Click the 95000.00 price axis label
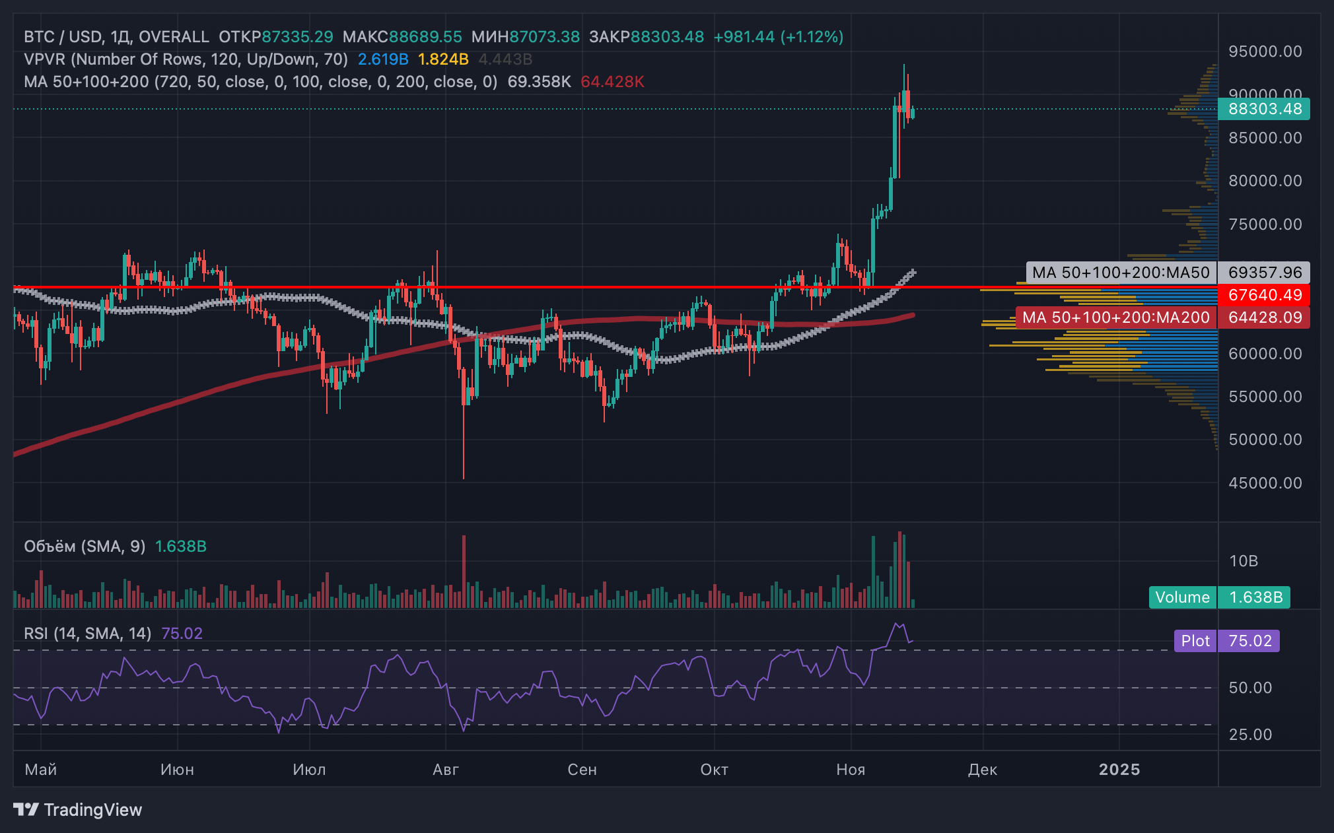This screenshot has width=1334, height=833. pos(1265,51)
